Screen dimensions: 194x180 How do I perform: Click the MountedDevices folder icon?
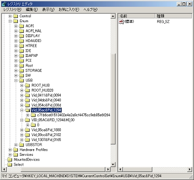(x=10, y=160)
